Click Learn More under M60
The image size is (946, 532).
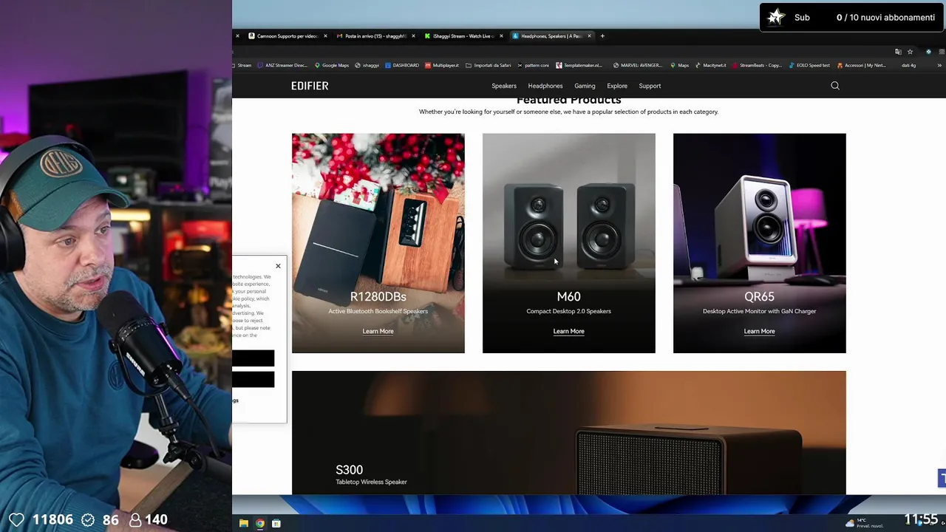click(568, 331)
